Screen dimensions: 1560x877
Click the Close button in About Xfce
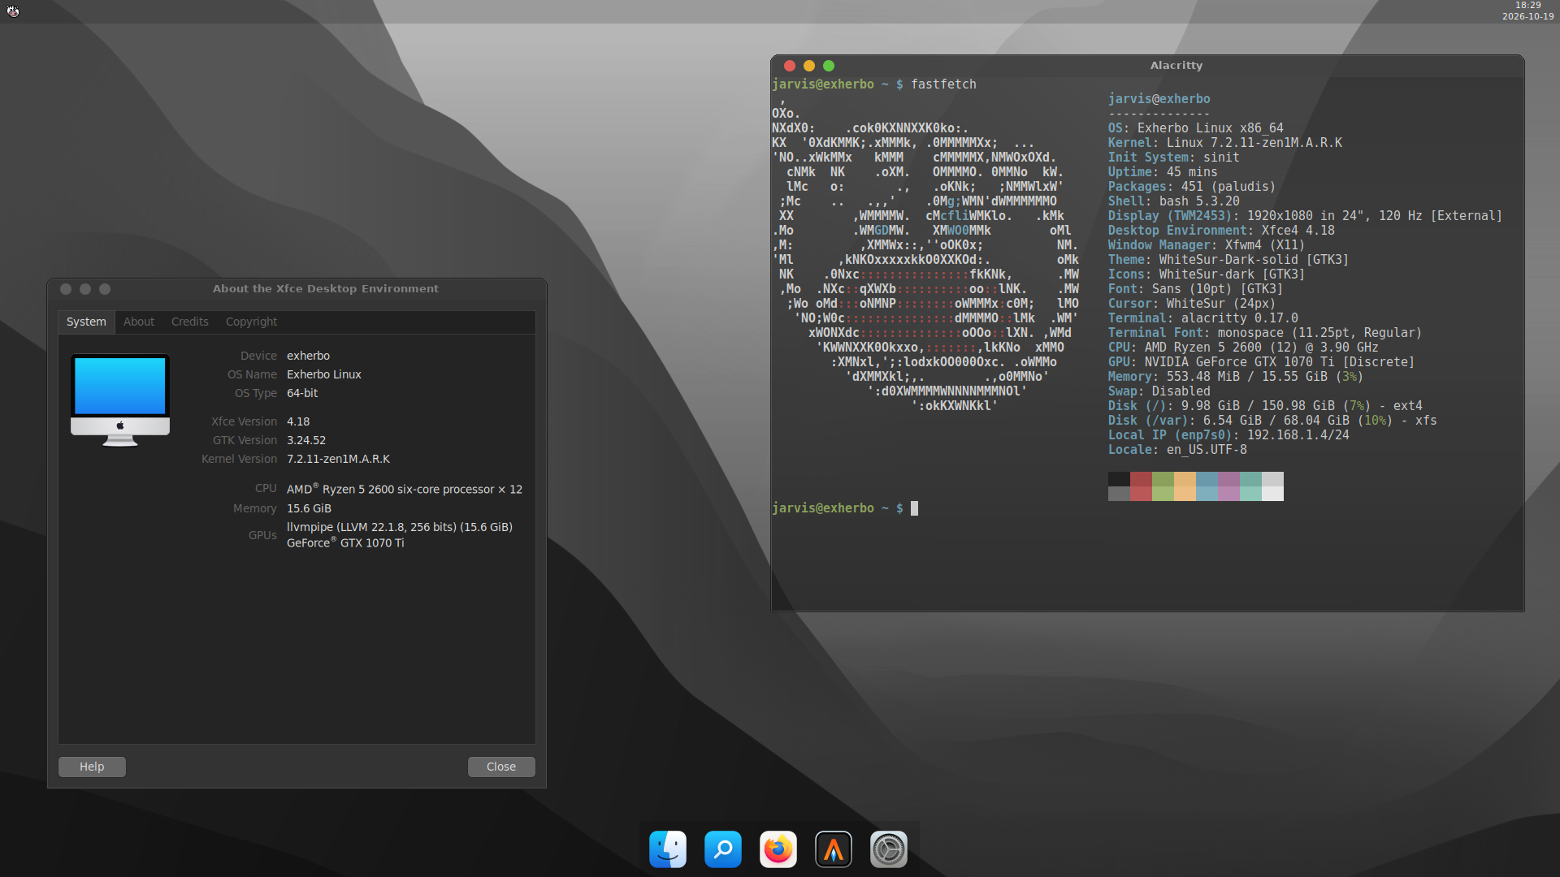(501, 767)
